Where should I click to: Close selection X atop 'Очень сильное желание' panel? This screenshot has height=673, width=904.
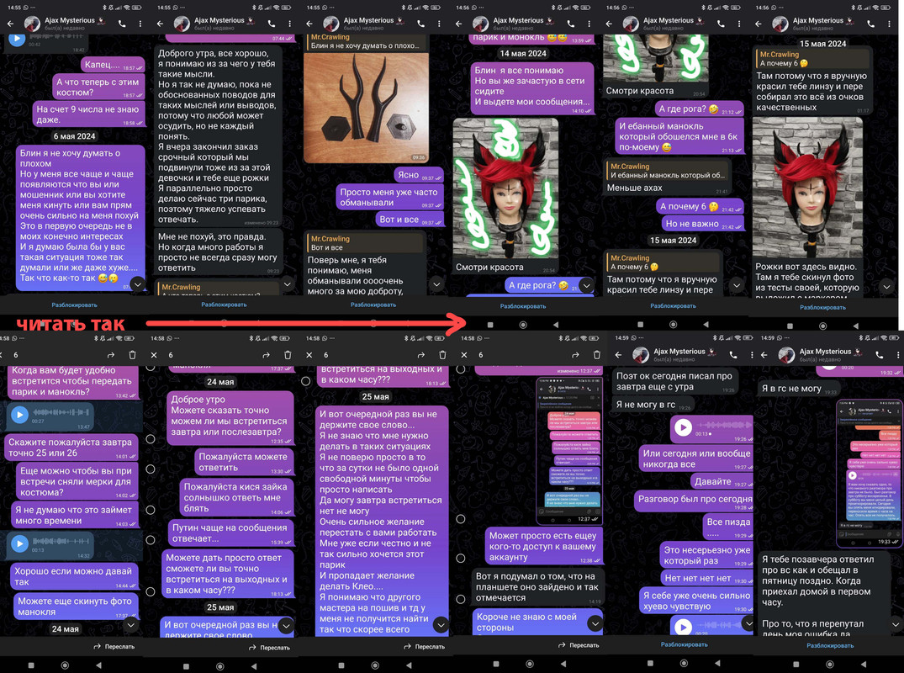tap(309, 355)
